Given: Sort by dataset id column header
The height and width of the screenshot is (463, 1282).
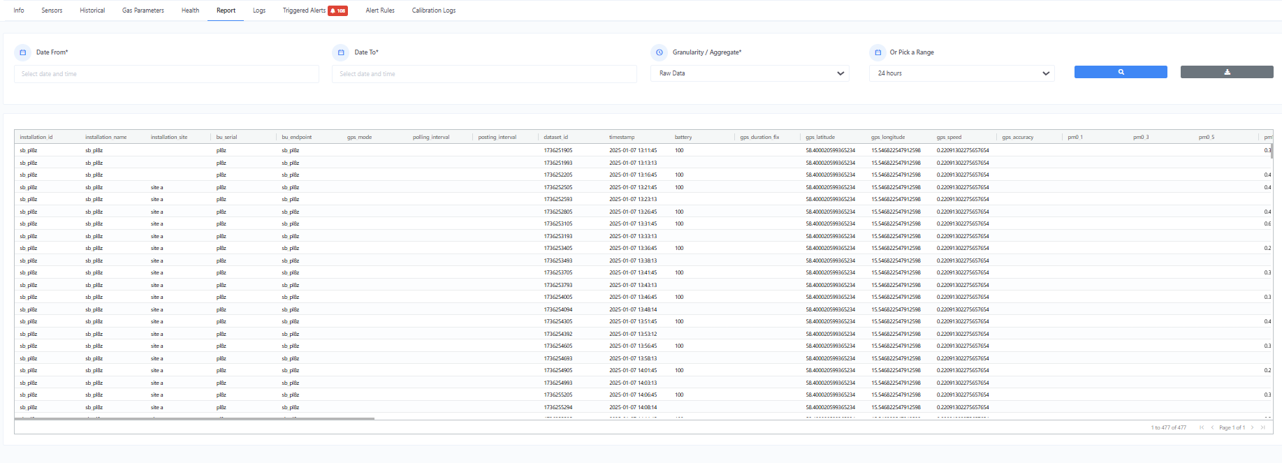Looking at the screenshot, I should pos(556,138).
